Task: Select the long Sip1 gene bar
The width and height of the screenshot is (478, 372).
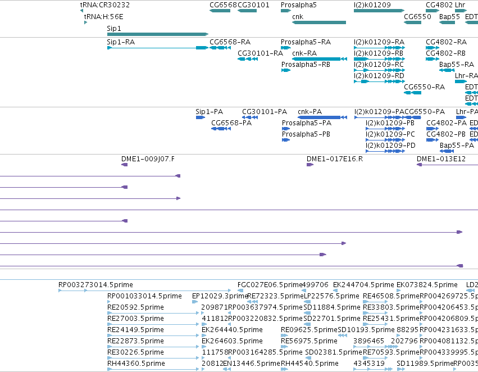Action: coord(158,34)
